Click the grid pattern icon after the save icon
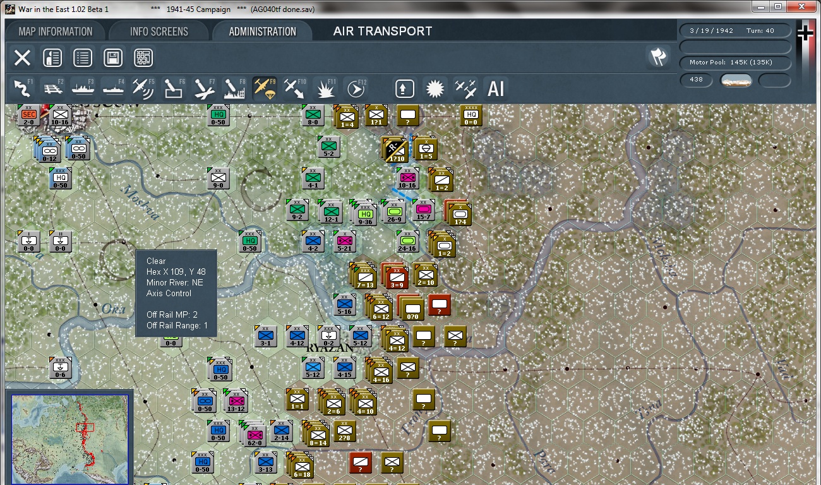 click(143, 58)
